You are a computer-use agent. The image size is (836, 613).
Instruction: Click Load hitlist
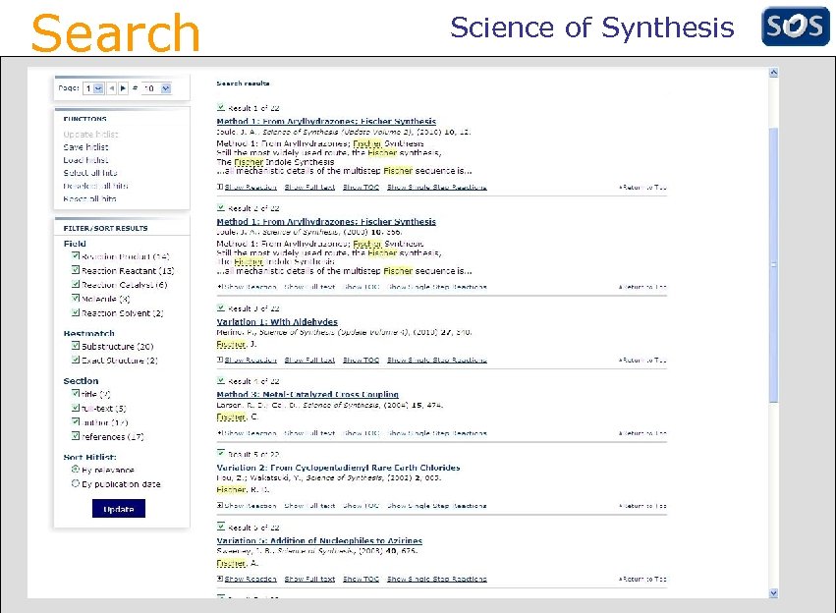pos(85,160)
